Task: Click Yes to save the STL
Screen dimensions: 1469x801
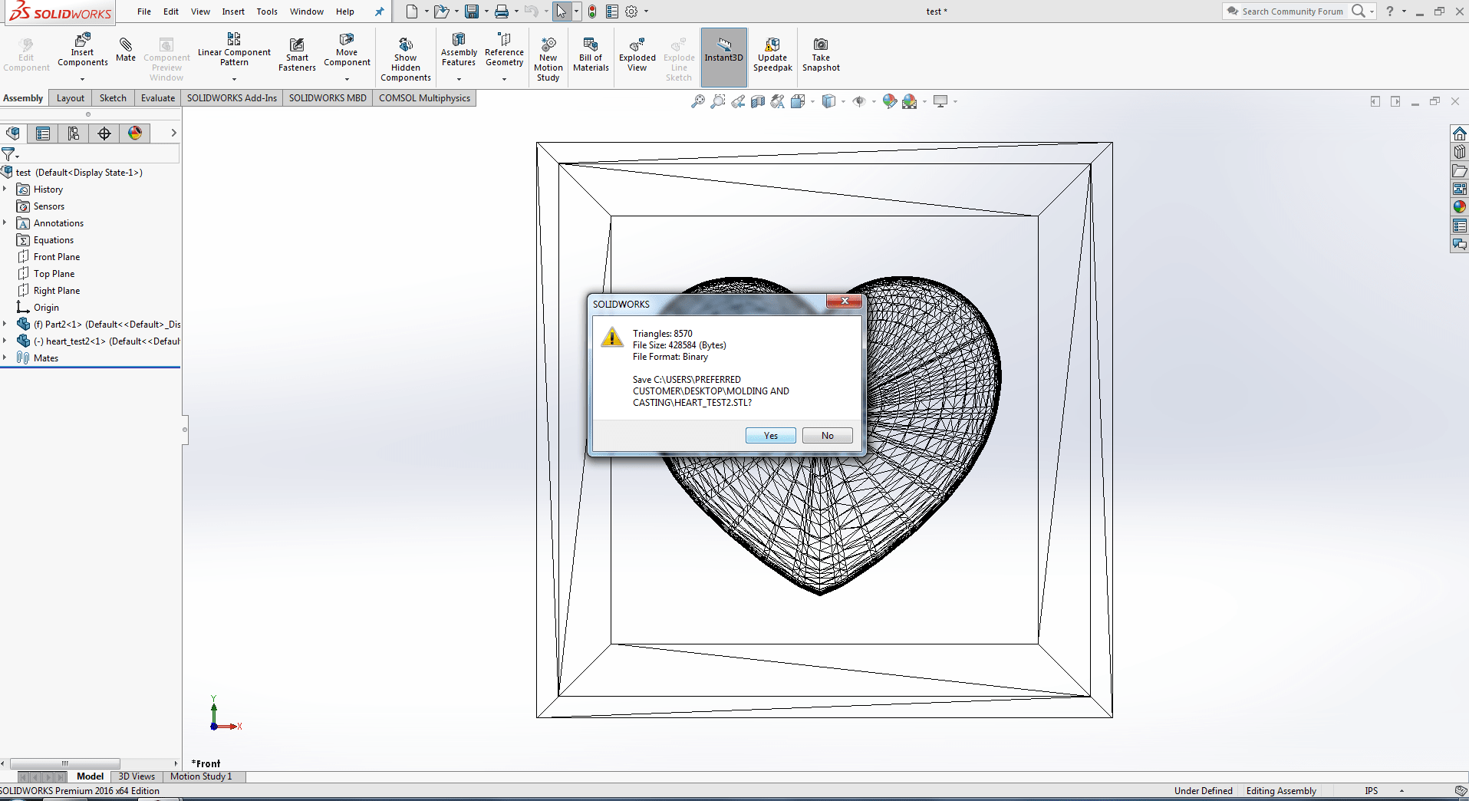Action: [770, 435]
